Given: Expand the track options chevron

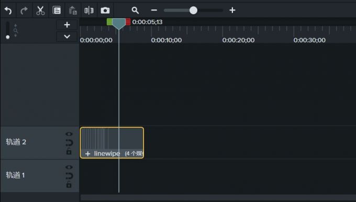Looking at the screenshot, I should [67, 37].
